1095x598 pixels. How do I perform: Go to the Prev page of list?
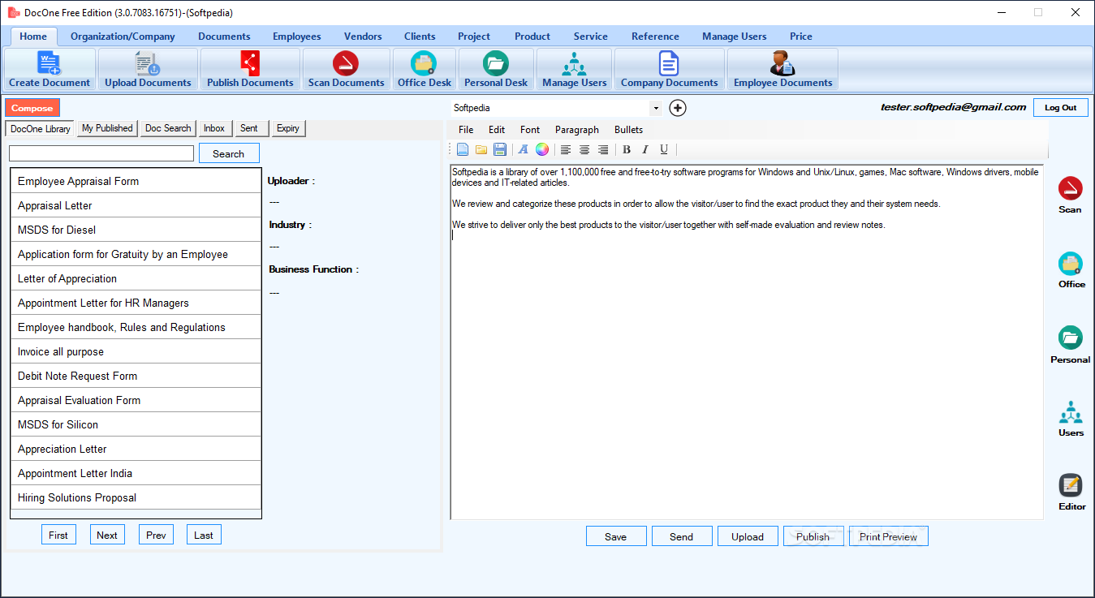point(156,535)
